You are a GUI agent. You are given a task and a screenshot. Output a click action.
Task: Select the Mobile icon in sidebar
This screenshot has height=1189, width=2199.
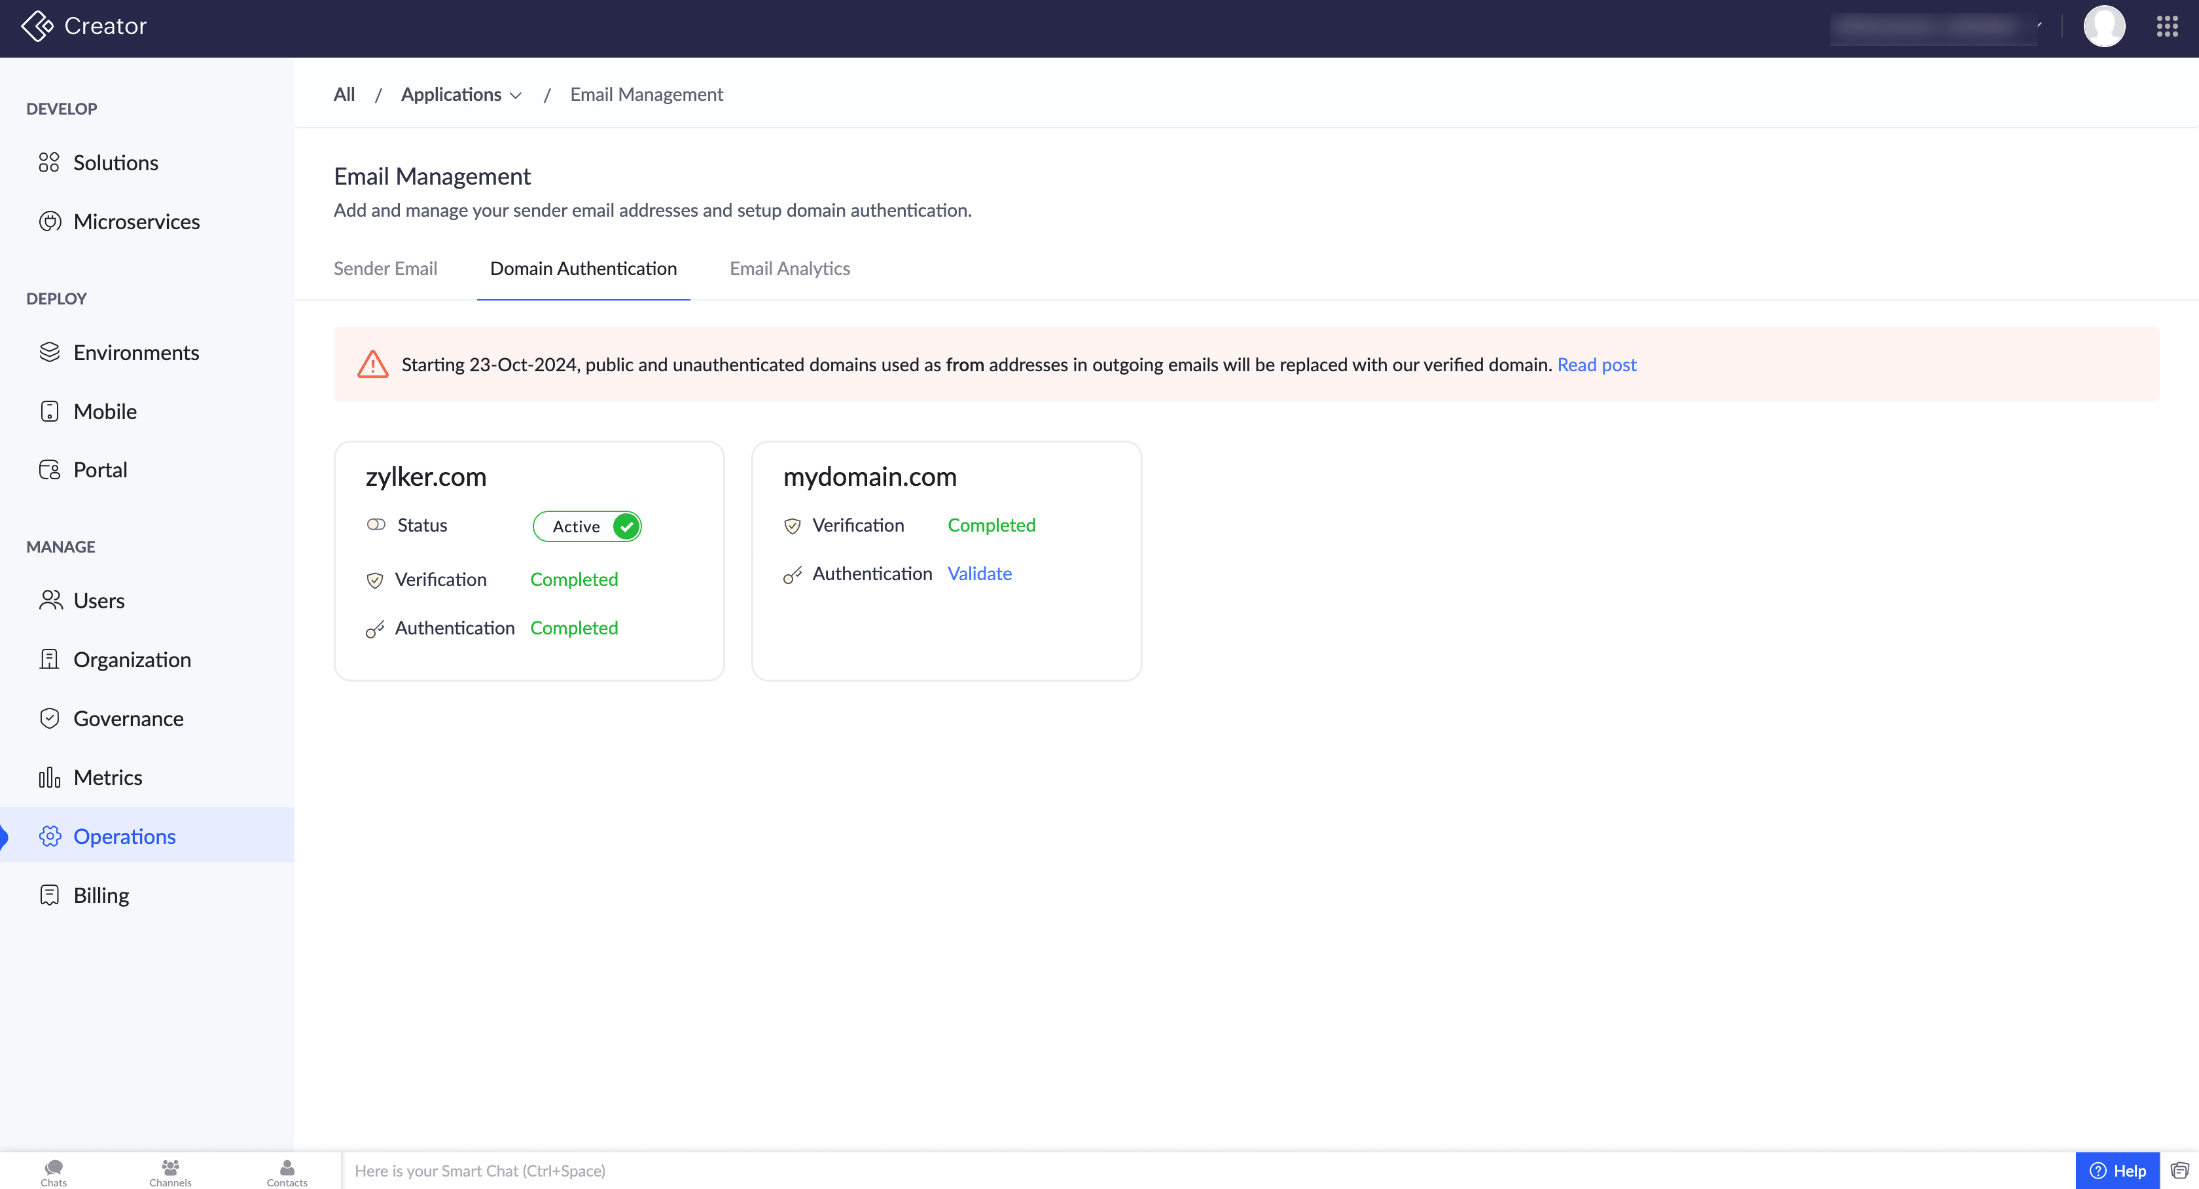tap(50, 411)
